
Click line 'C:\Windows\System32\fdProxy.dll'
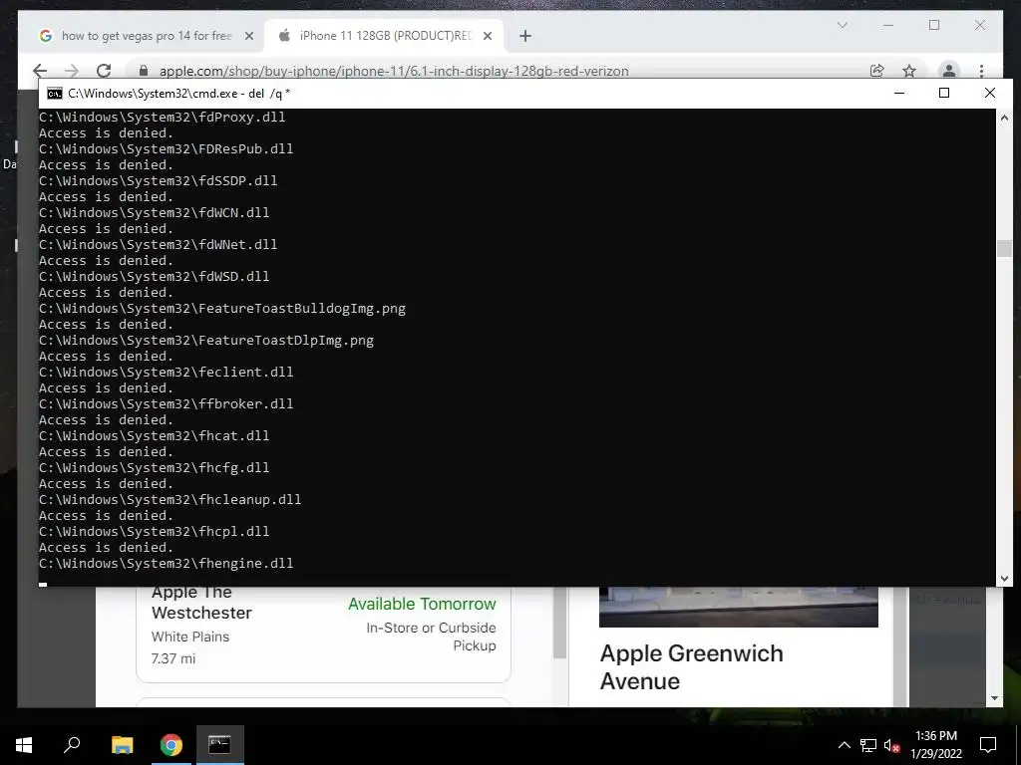(x=163, y=118)
